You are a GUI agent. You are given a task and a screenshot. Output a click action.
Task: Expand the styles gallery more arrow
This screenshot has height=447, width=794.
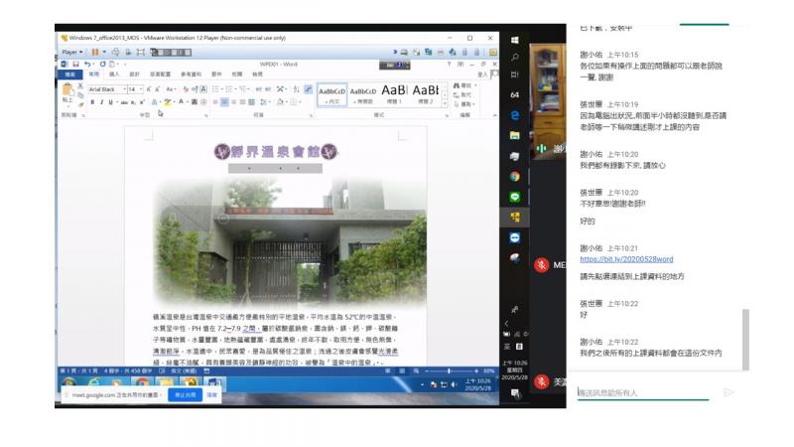tap(445, 104)
